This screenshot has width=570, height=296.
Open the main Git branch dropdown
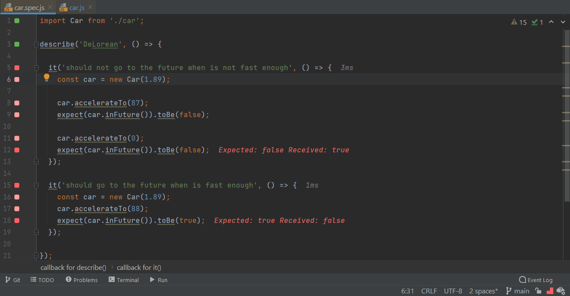(517, 291)
